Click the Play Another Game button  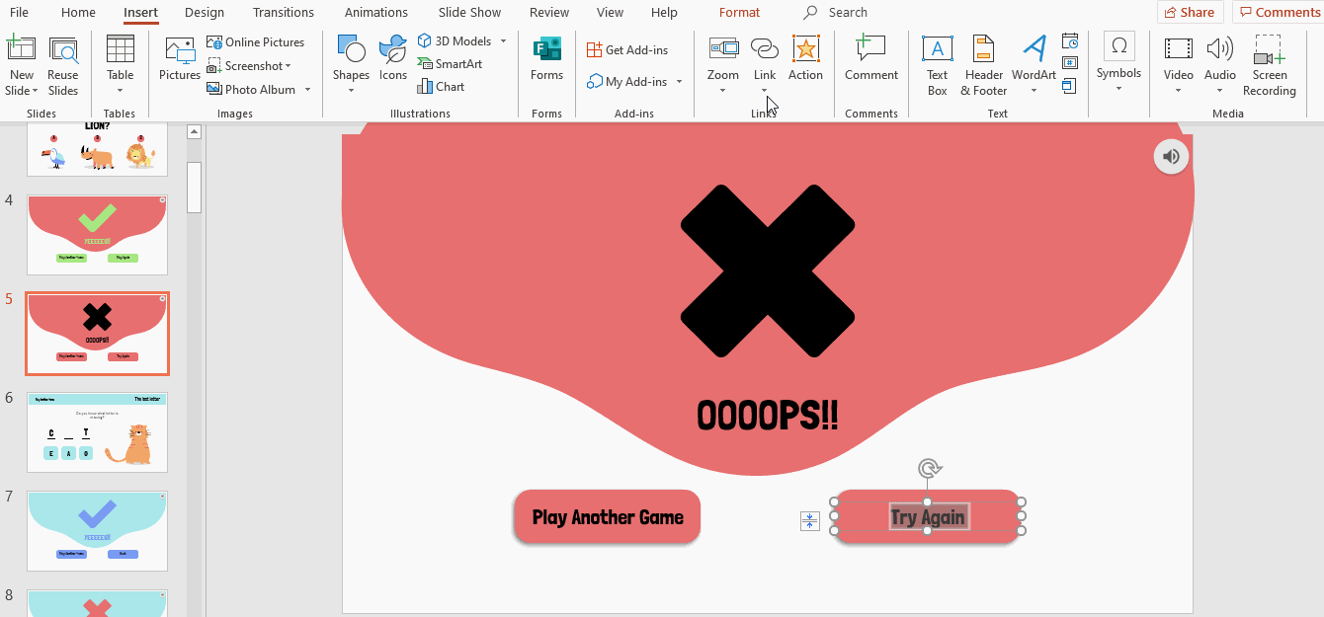point(608,517)
